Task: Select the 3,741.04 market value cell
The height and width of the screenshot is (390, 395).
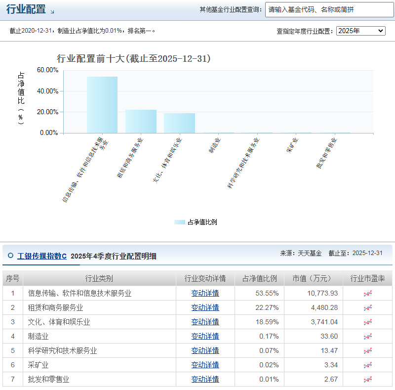Action: 314,322
